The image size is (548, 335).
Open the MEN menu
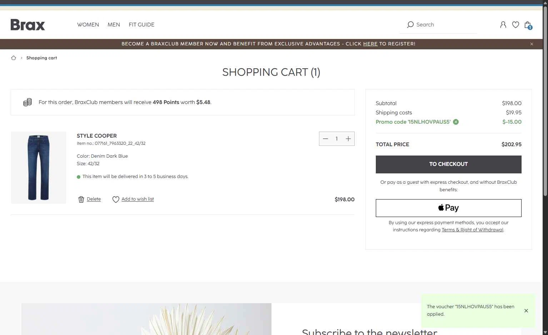114,25
